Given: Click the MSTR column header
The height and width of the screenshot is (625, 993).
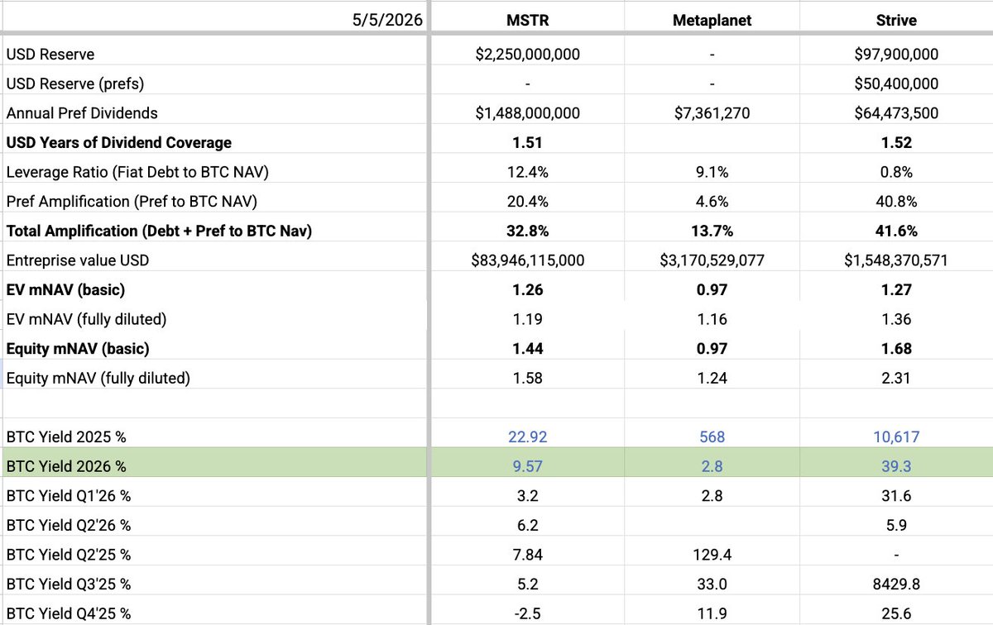Looking at the screenshot, I should (x=528, y=21).
